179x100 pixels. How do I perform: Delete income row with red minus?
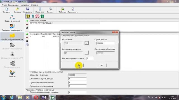[27, 37]
